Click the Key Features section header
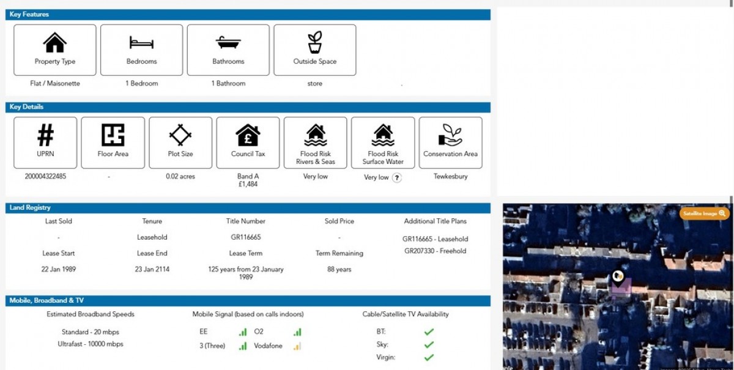 pyautogui.click(x=29, y=14)
